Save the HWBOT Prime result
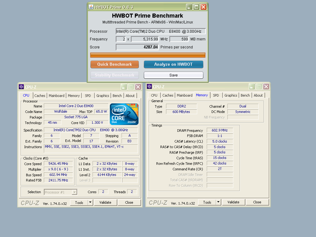The image size is (316, 237). pos(173,75)
